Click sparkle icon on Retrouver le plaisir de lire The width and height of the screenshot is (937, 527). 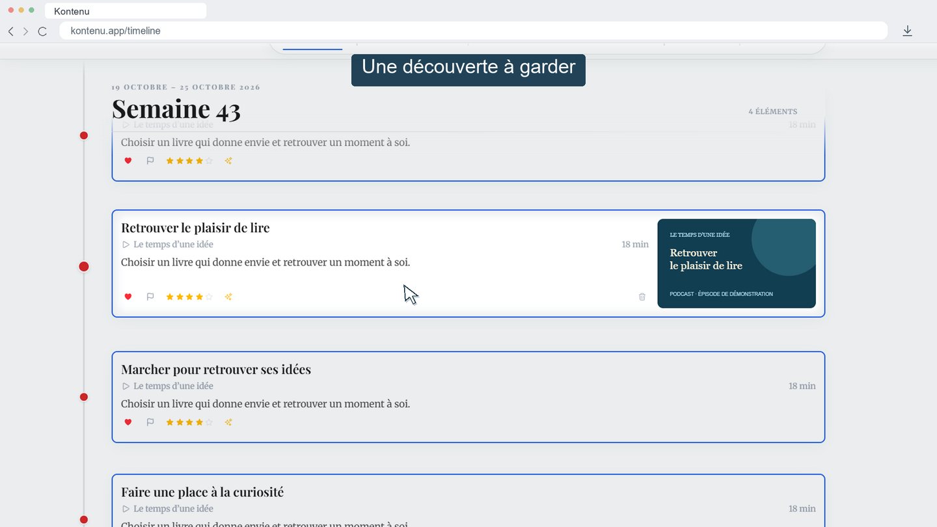click(x=228, y=297)
